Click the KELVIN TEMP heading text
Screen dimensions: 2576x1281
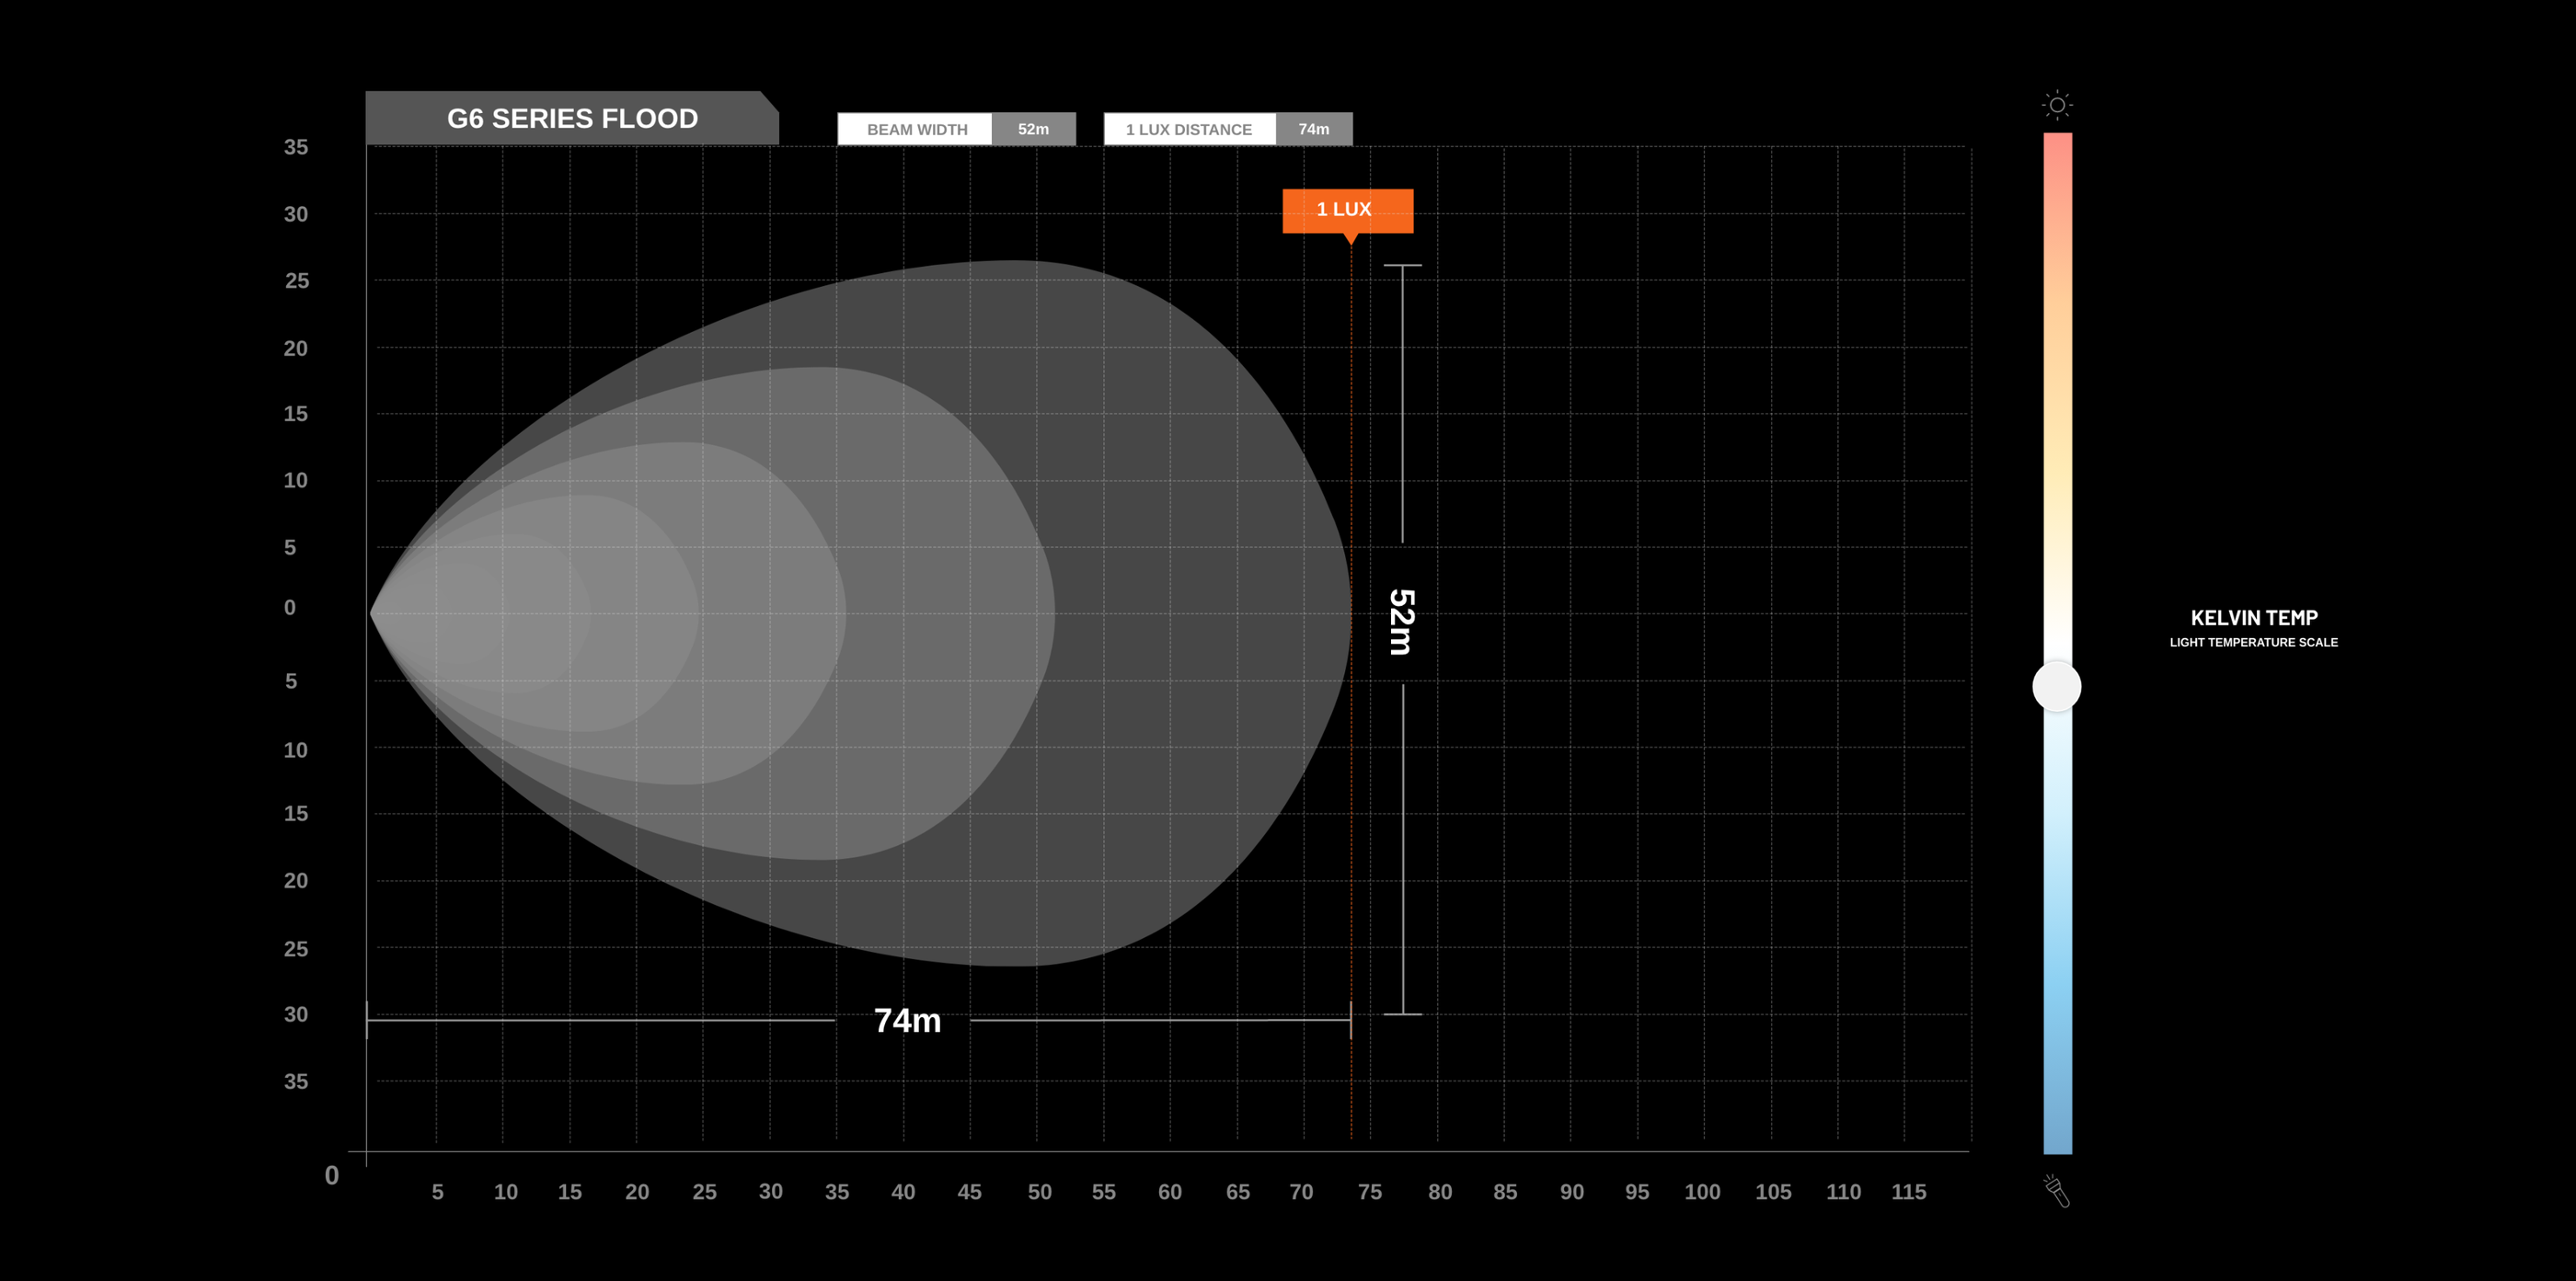click(x=2253, y=618)
